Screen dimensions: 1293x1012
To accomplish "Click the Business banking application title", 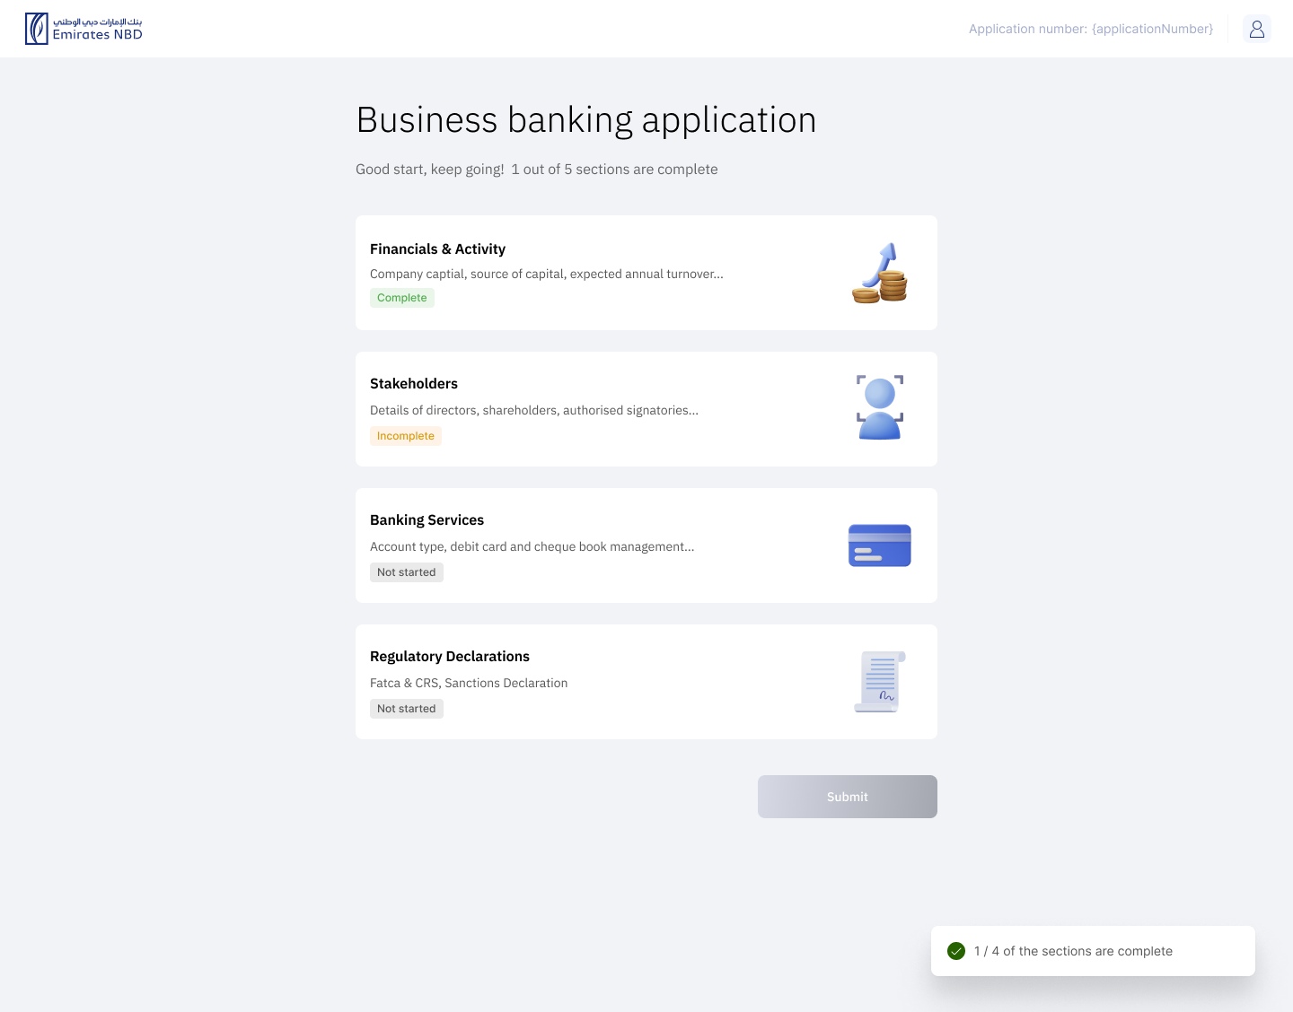I will (586, 120).
